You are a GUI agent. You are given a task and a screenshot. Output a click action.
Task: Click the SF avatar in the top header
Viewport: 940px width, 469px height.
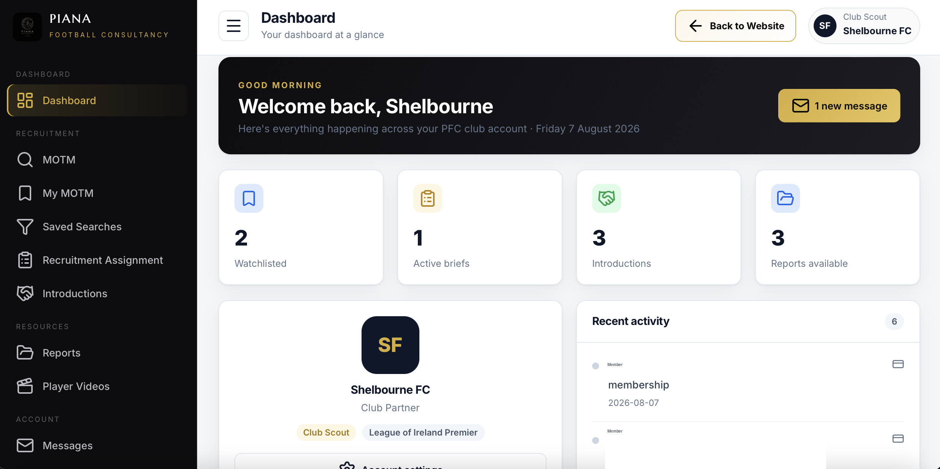pos(825,26)
